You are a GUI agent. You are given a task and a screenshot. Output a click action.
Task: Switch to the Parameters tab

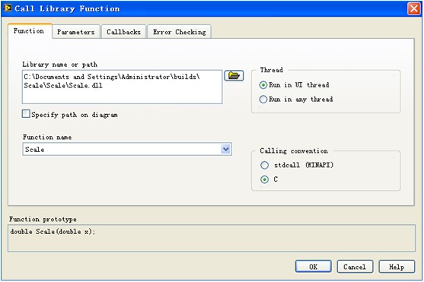click(76, 32)
